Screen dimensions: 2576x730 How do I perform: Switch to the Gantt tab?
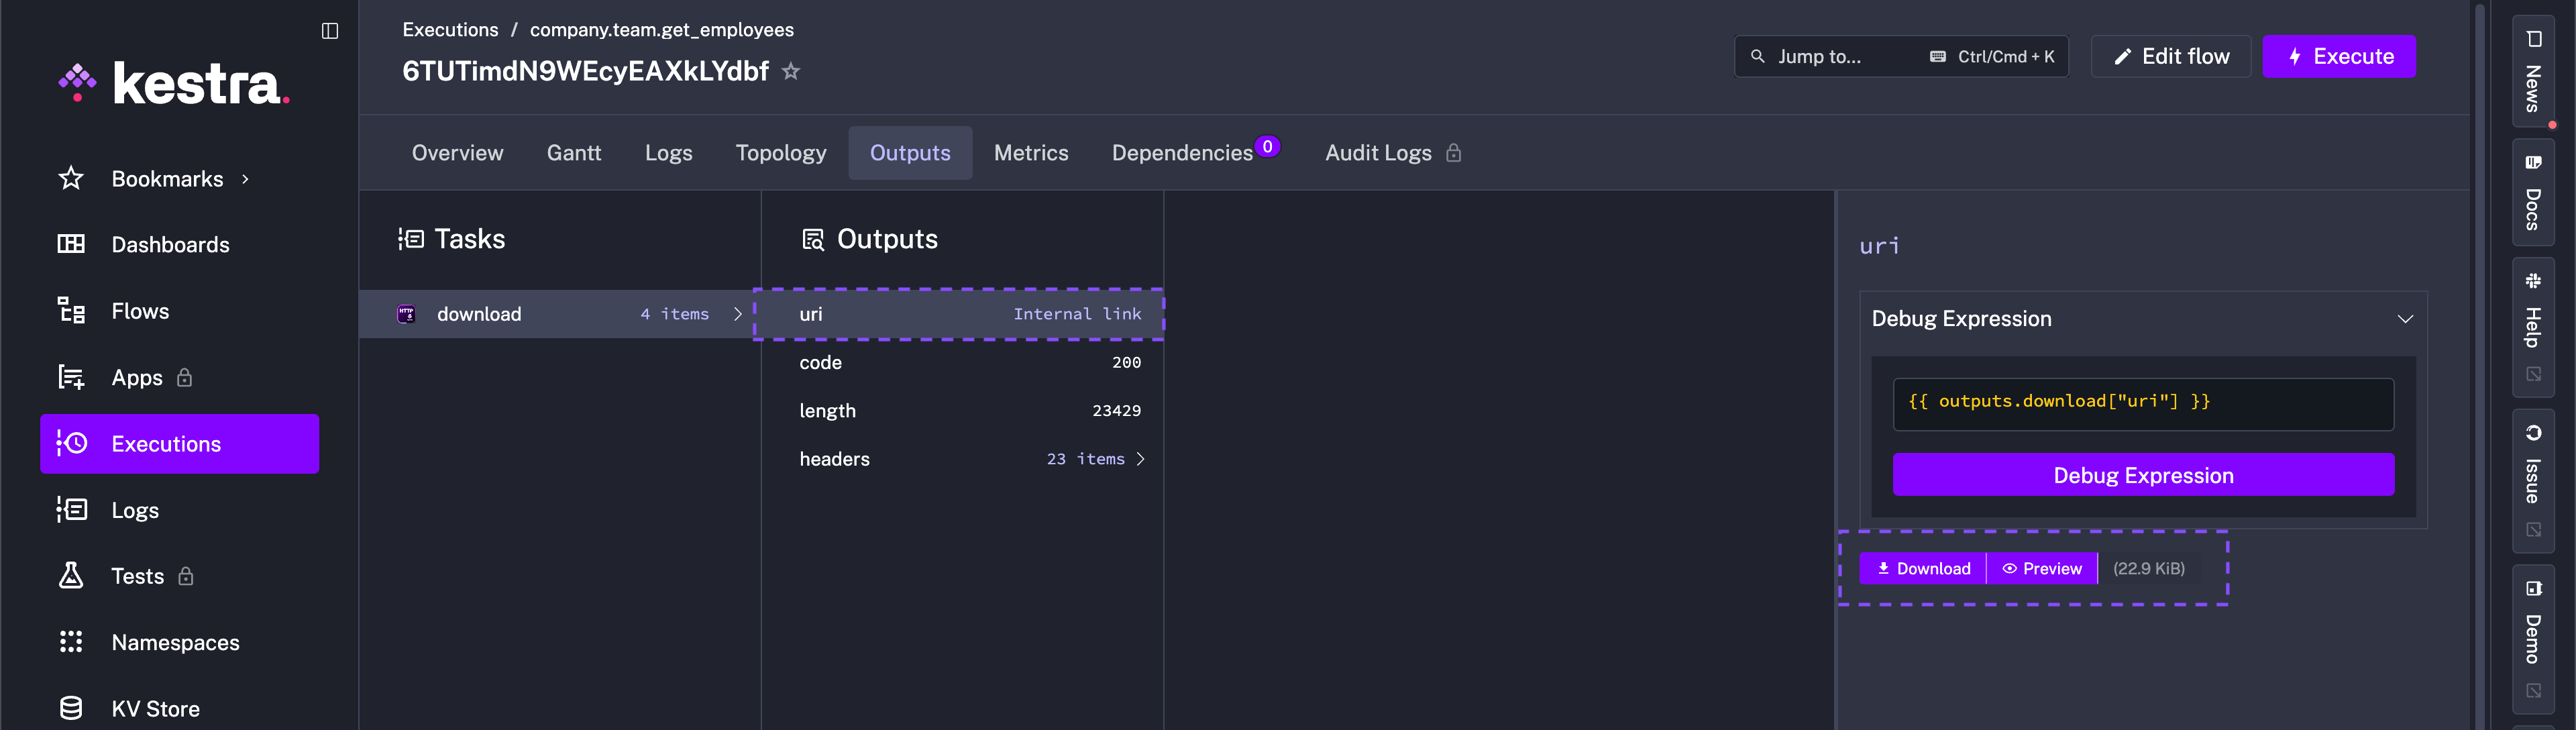(573, 153)
